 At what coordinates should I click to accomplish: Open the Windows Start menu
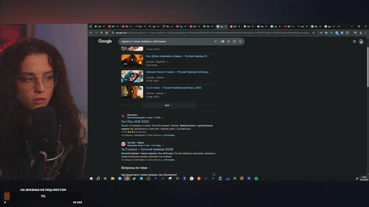pos(91,179)
